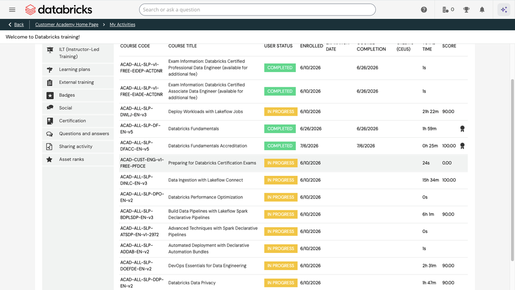Image resolution: width=515 pixels, height=290 pixels.
Task: Open Learning plans menu item
Action: (x=78, y=69)
